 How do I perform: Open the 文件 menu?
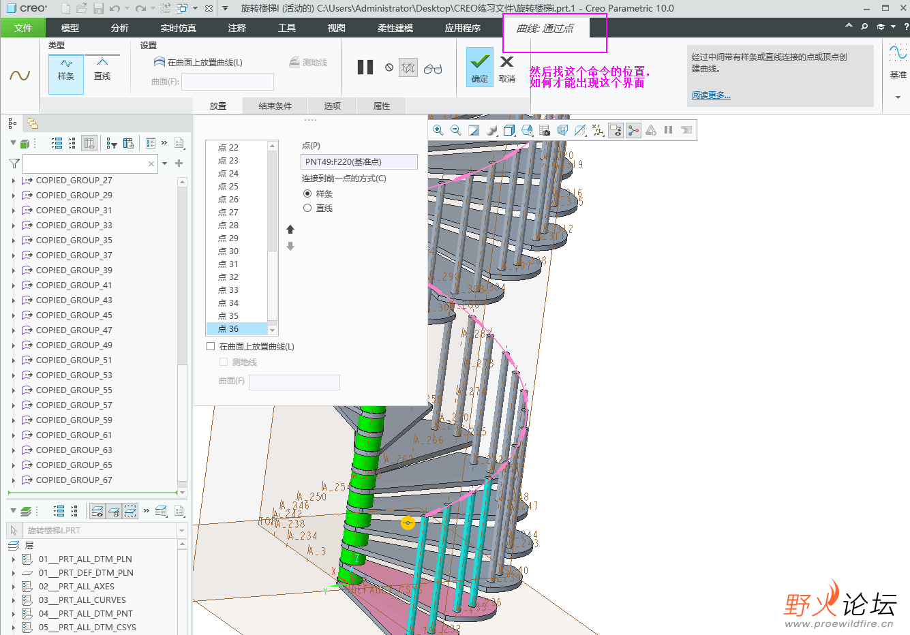pyautogui.click(x=23, y=28)
